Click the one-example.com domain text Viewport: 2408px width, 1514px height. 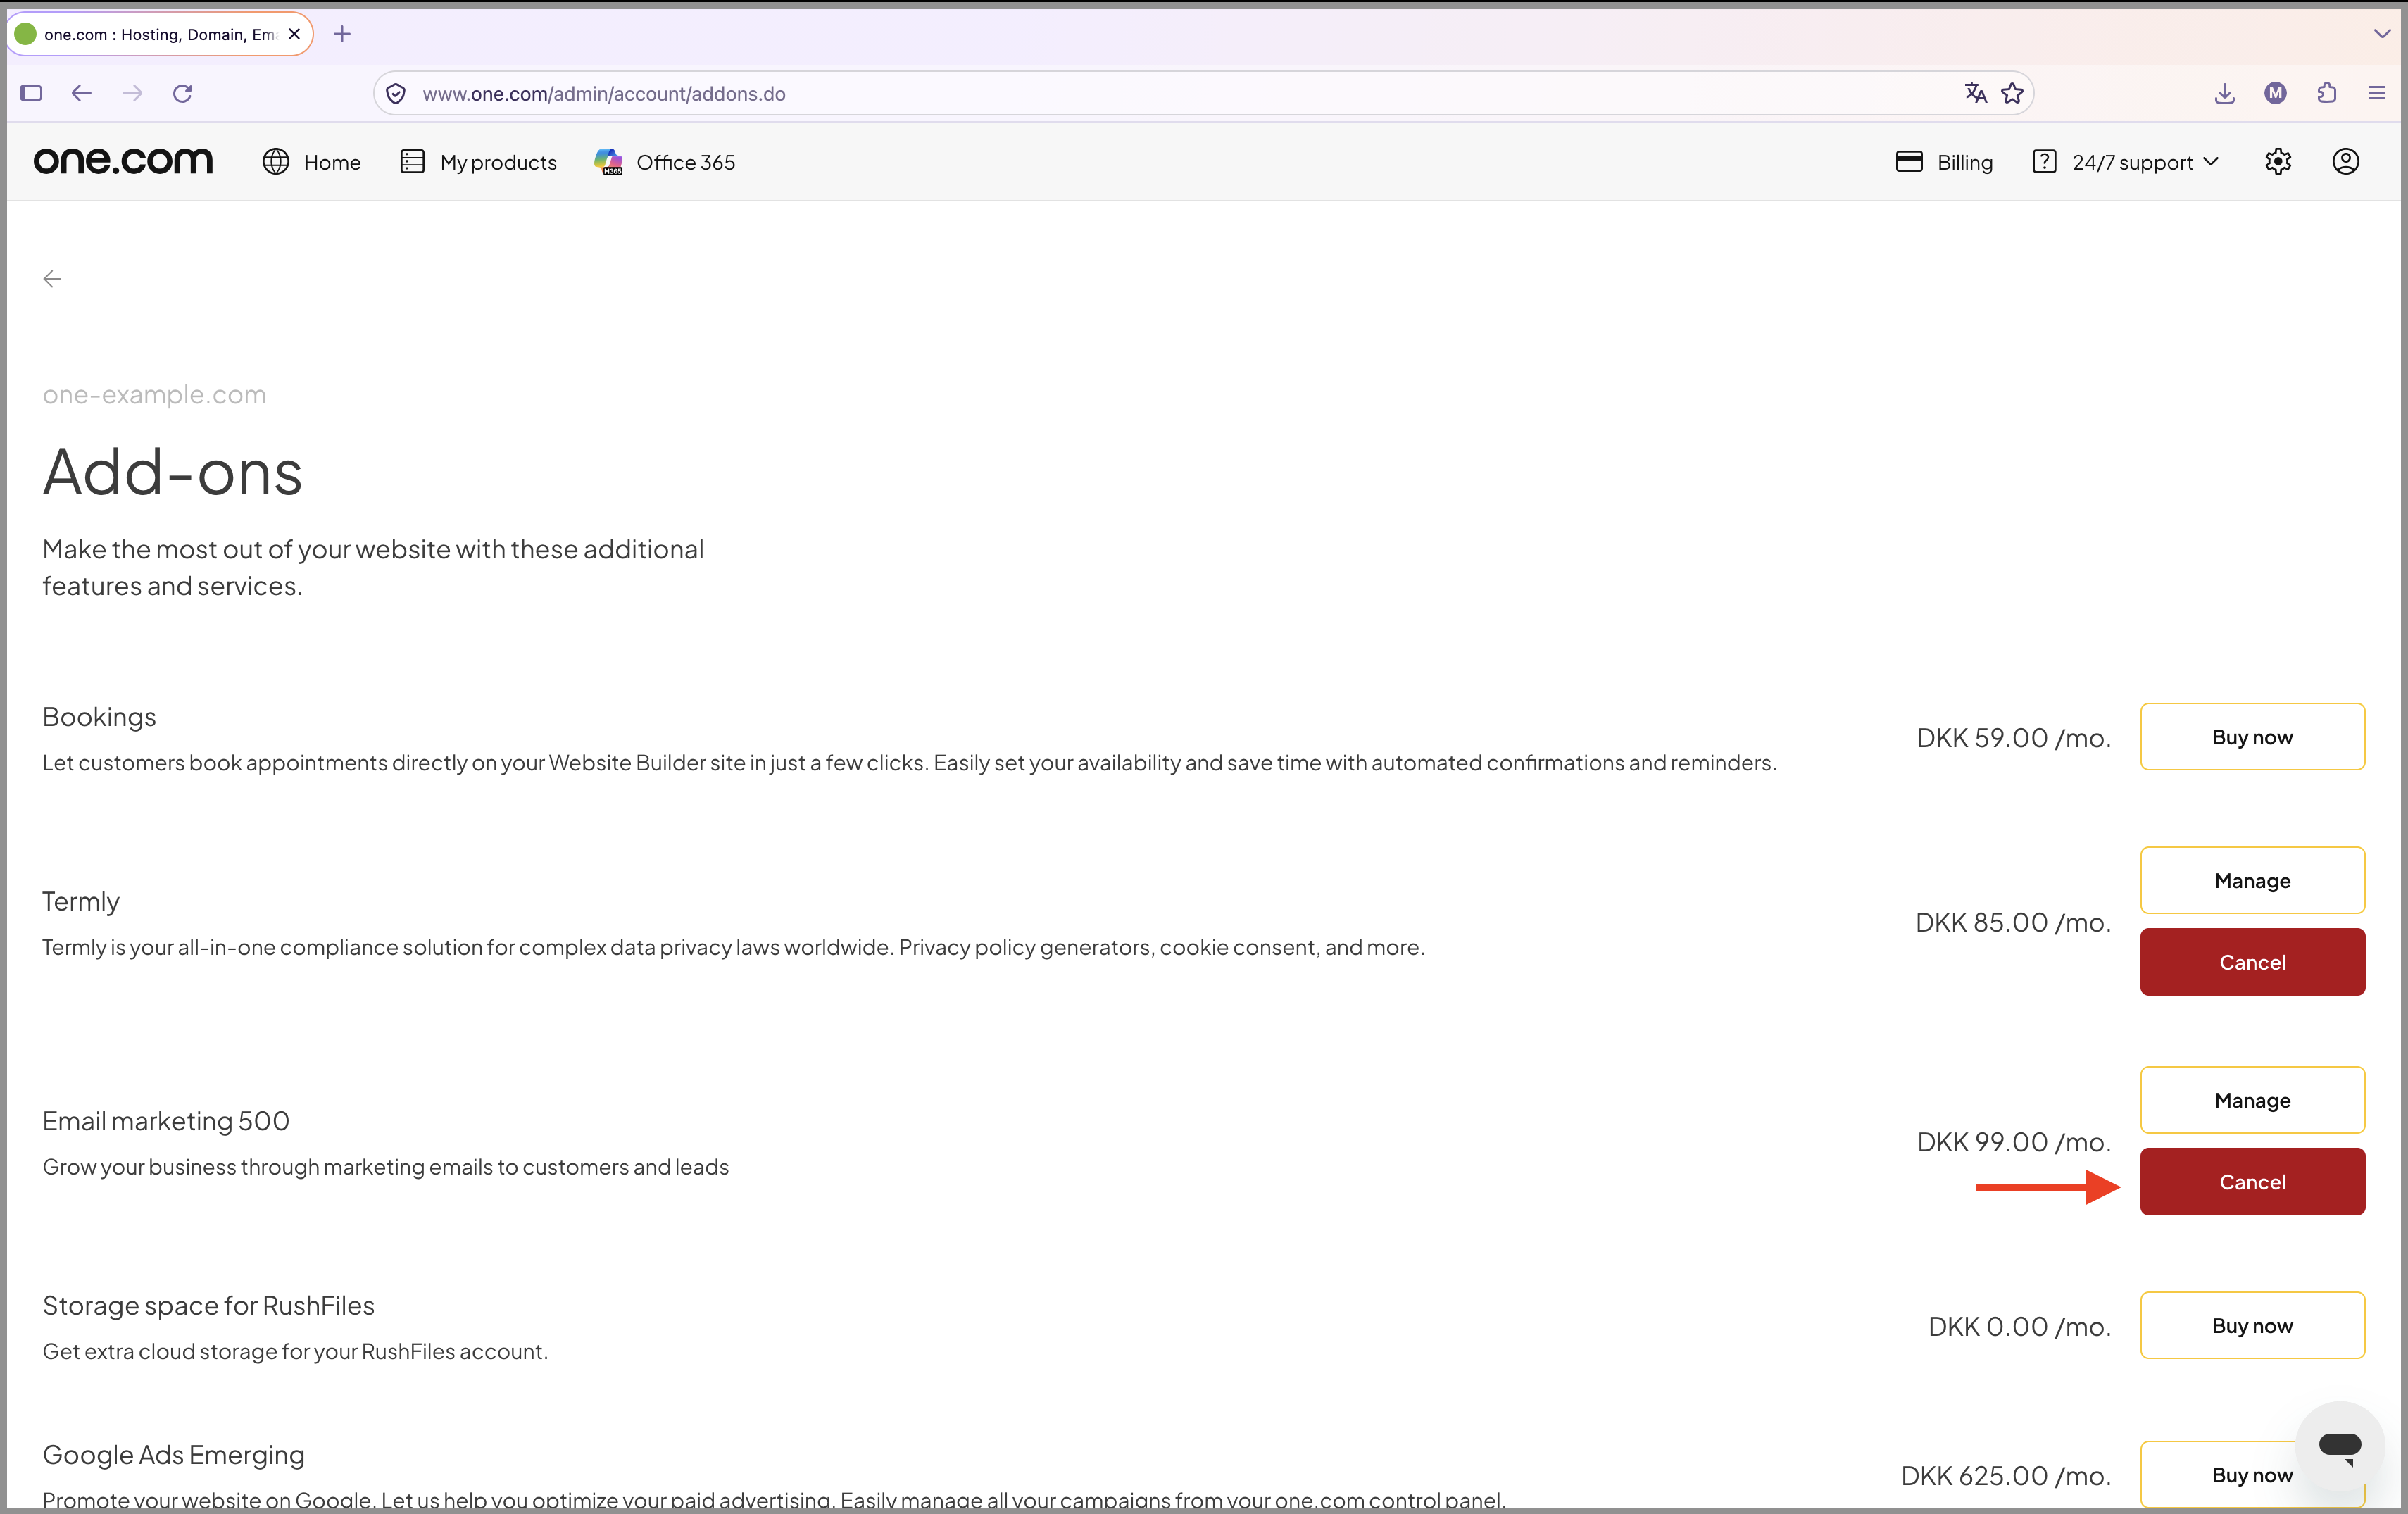(154, 395)
